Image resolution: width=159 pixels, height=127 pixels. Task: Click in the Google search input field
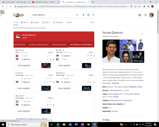53,15
